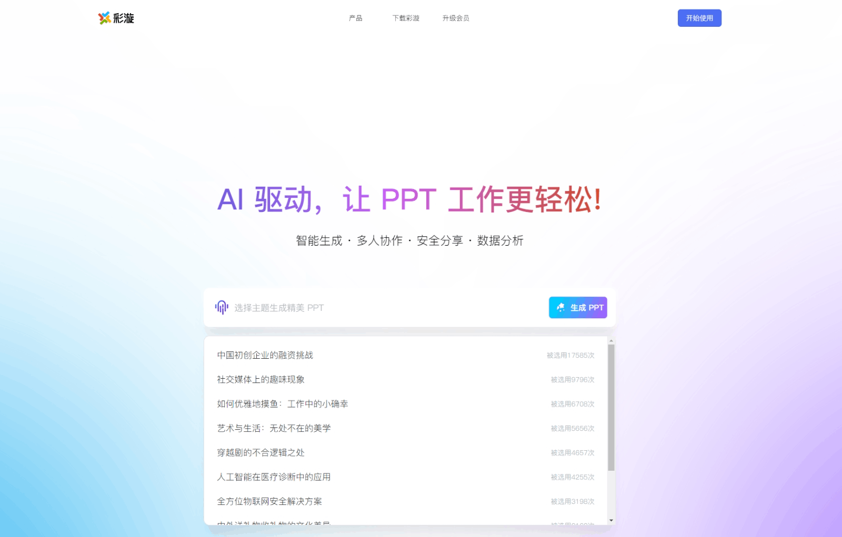Choose 如何优雅地摸鱼：工作中的小确幸

tap(283, 404)
